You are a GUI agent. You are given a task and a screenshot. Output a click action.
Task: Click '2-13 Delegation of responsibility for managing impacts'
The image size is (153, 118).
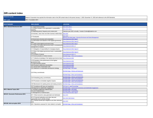pos(47,49)
